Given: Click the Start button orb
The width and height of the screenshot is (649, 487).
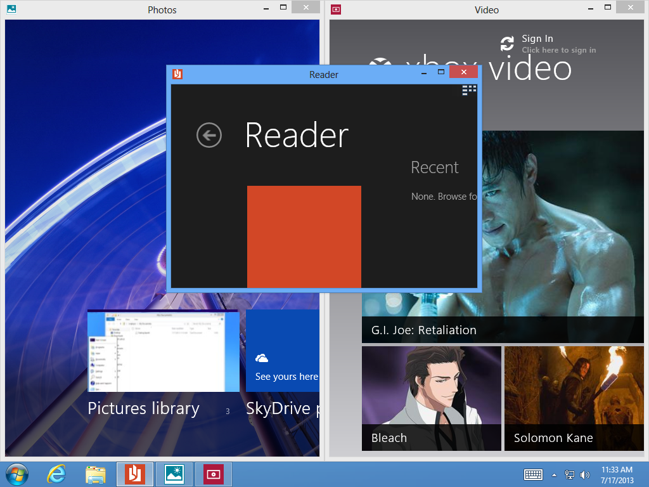Looking at the screenshot, I should point(16,474).
